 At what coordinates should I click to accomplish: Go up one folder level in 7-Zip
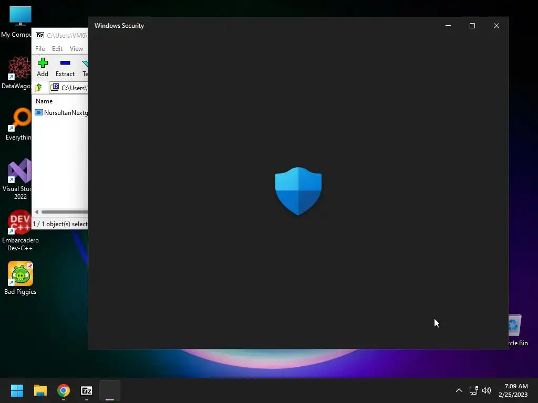[38, 88]
